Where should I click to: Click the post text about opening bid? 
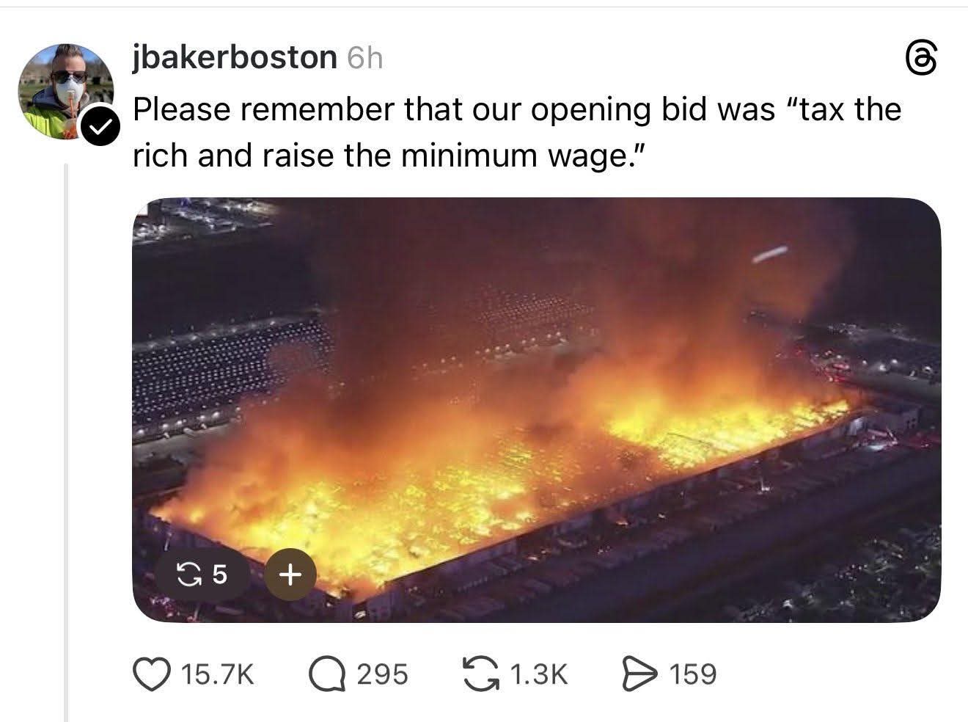pyautogui.click(x=517, y=132)
